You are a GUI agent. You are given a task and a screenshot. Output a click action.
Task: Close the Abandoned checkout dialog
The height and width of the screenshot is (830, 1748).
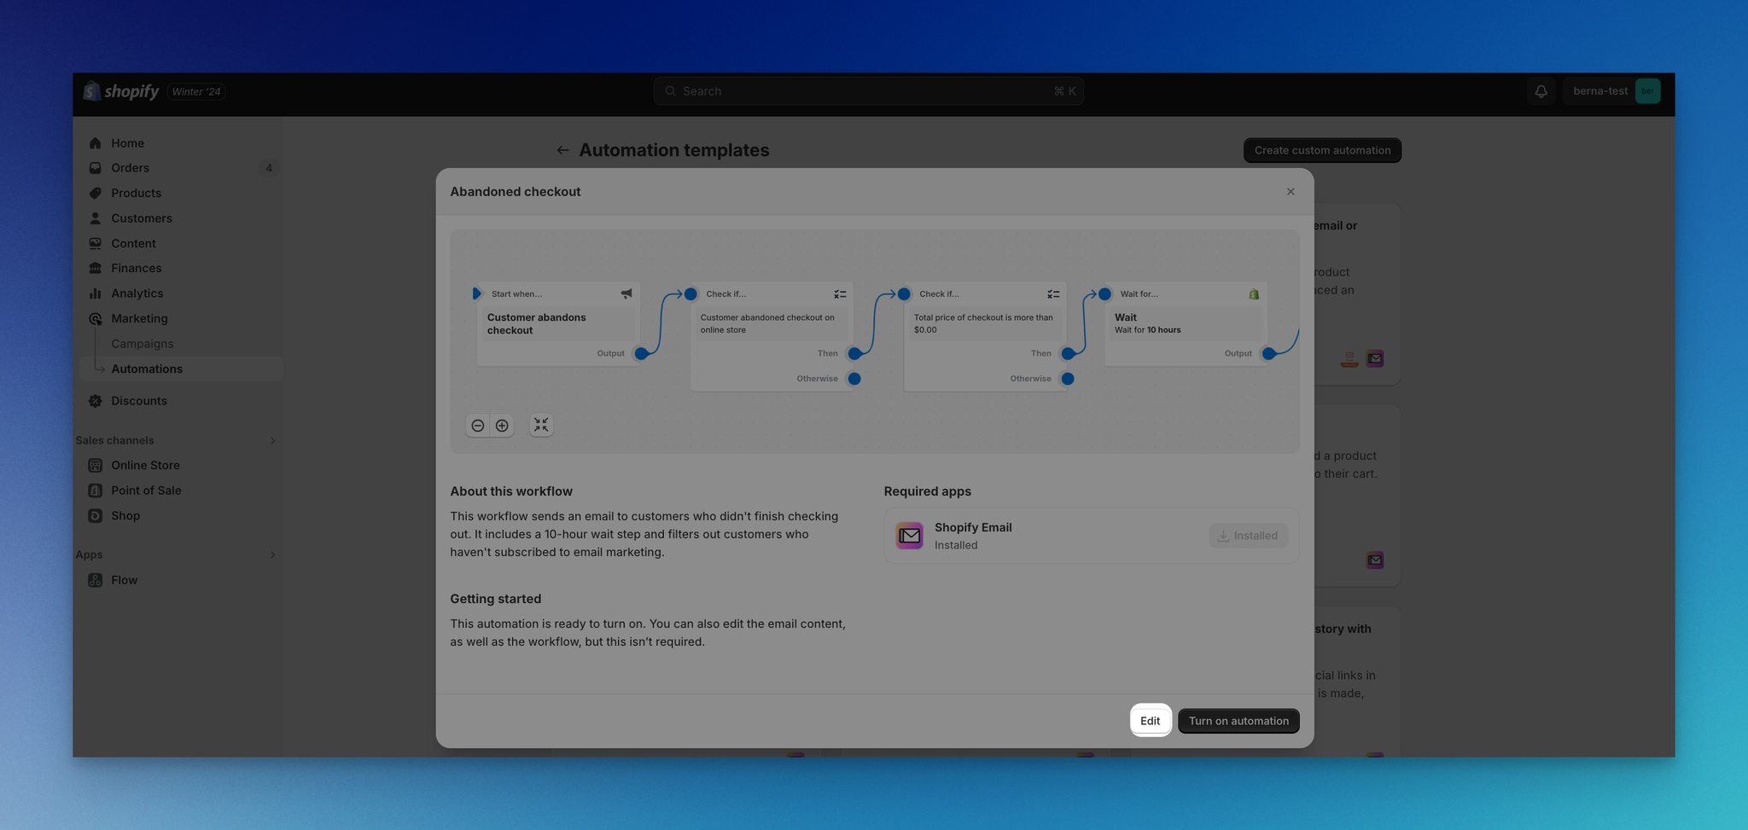tap(1291, 192)
